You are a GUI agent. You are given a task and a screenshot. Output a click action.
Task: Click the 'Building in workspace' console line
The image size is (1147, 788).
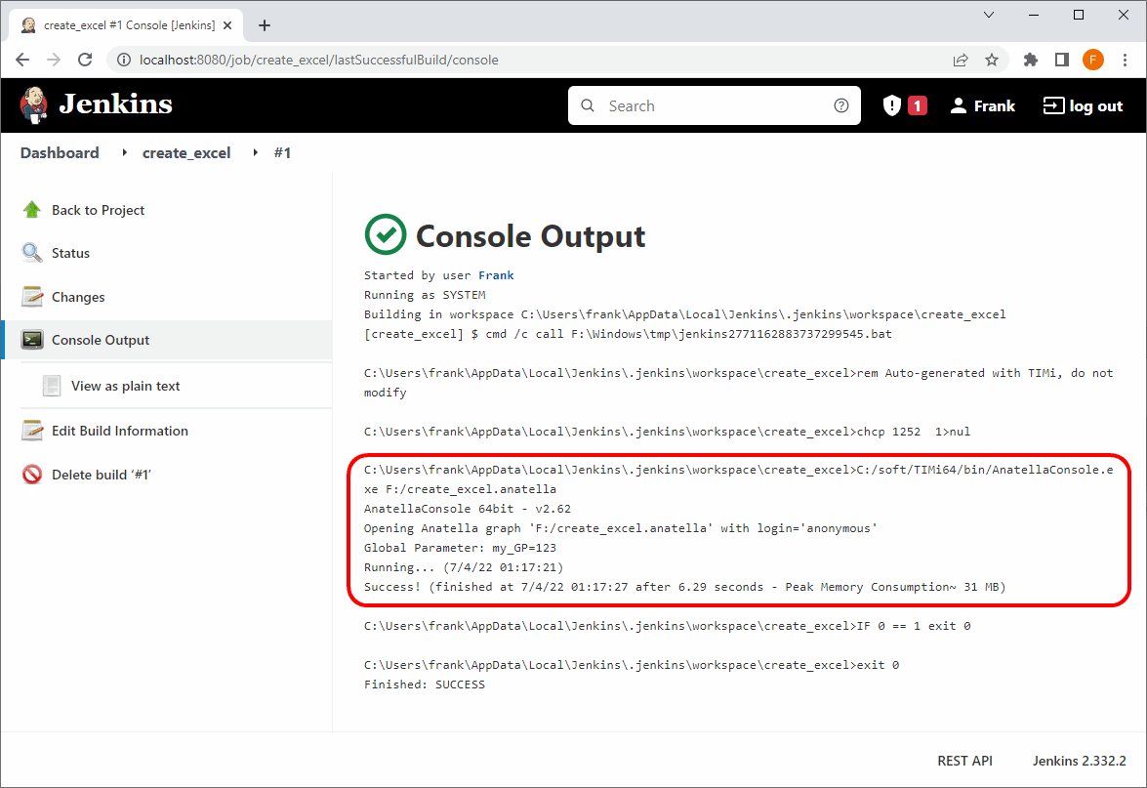pos(684,314)
